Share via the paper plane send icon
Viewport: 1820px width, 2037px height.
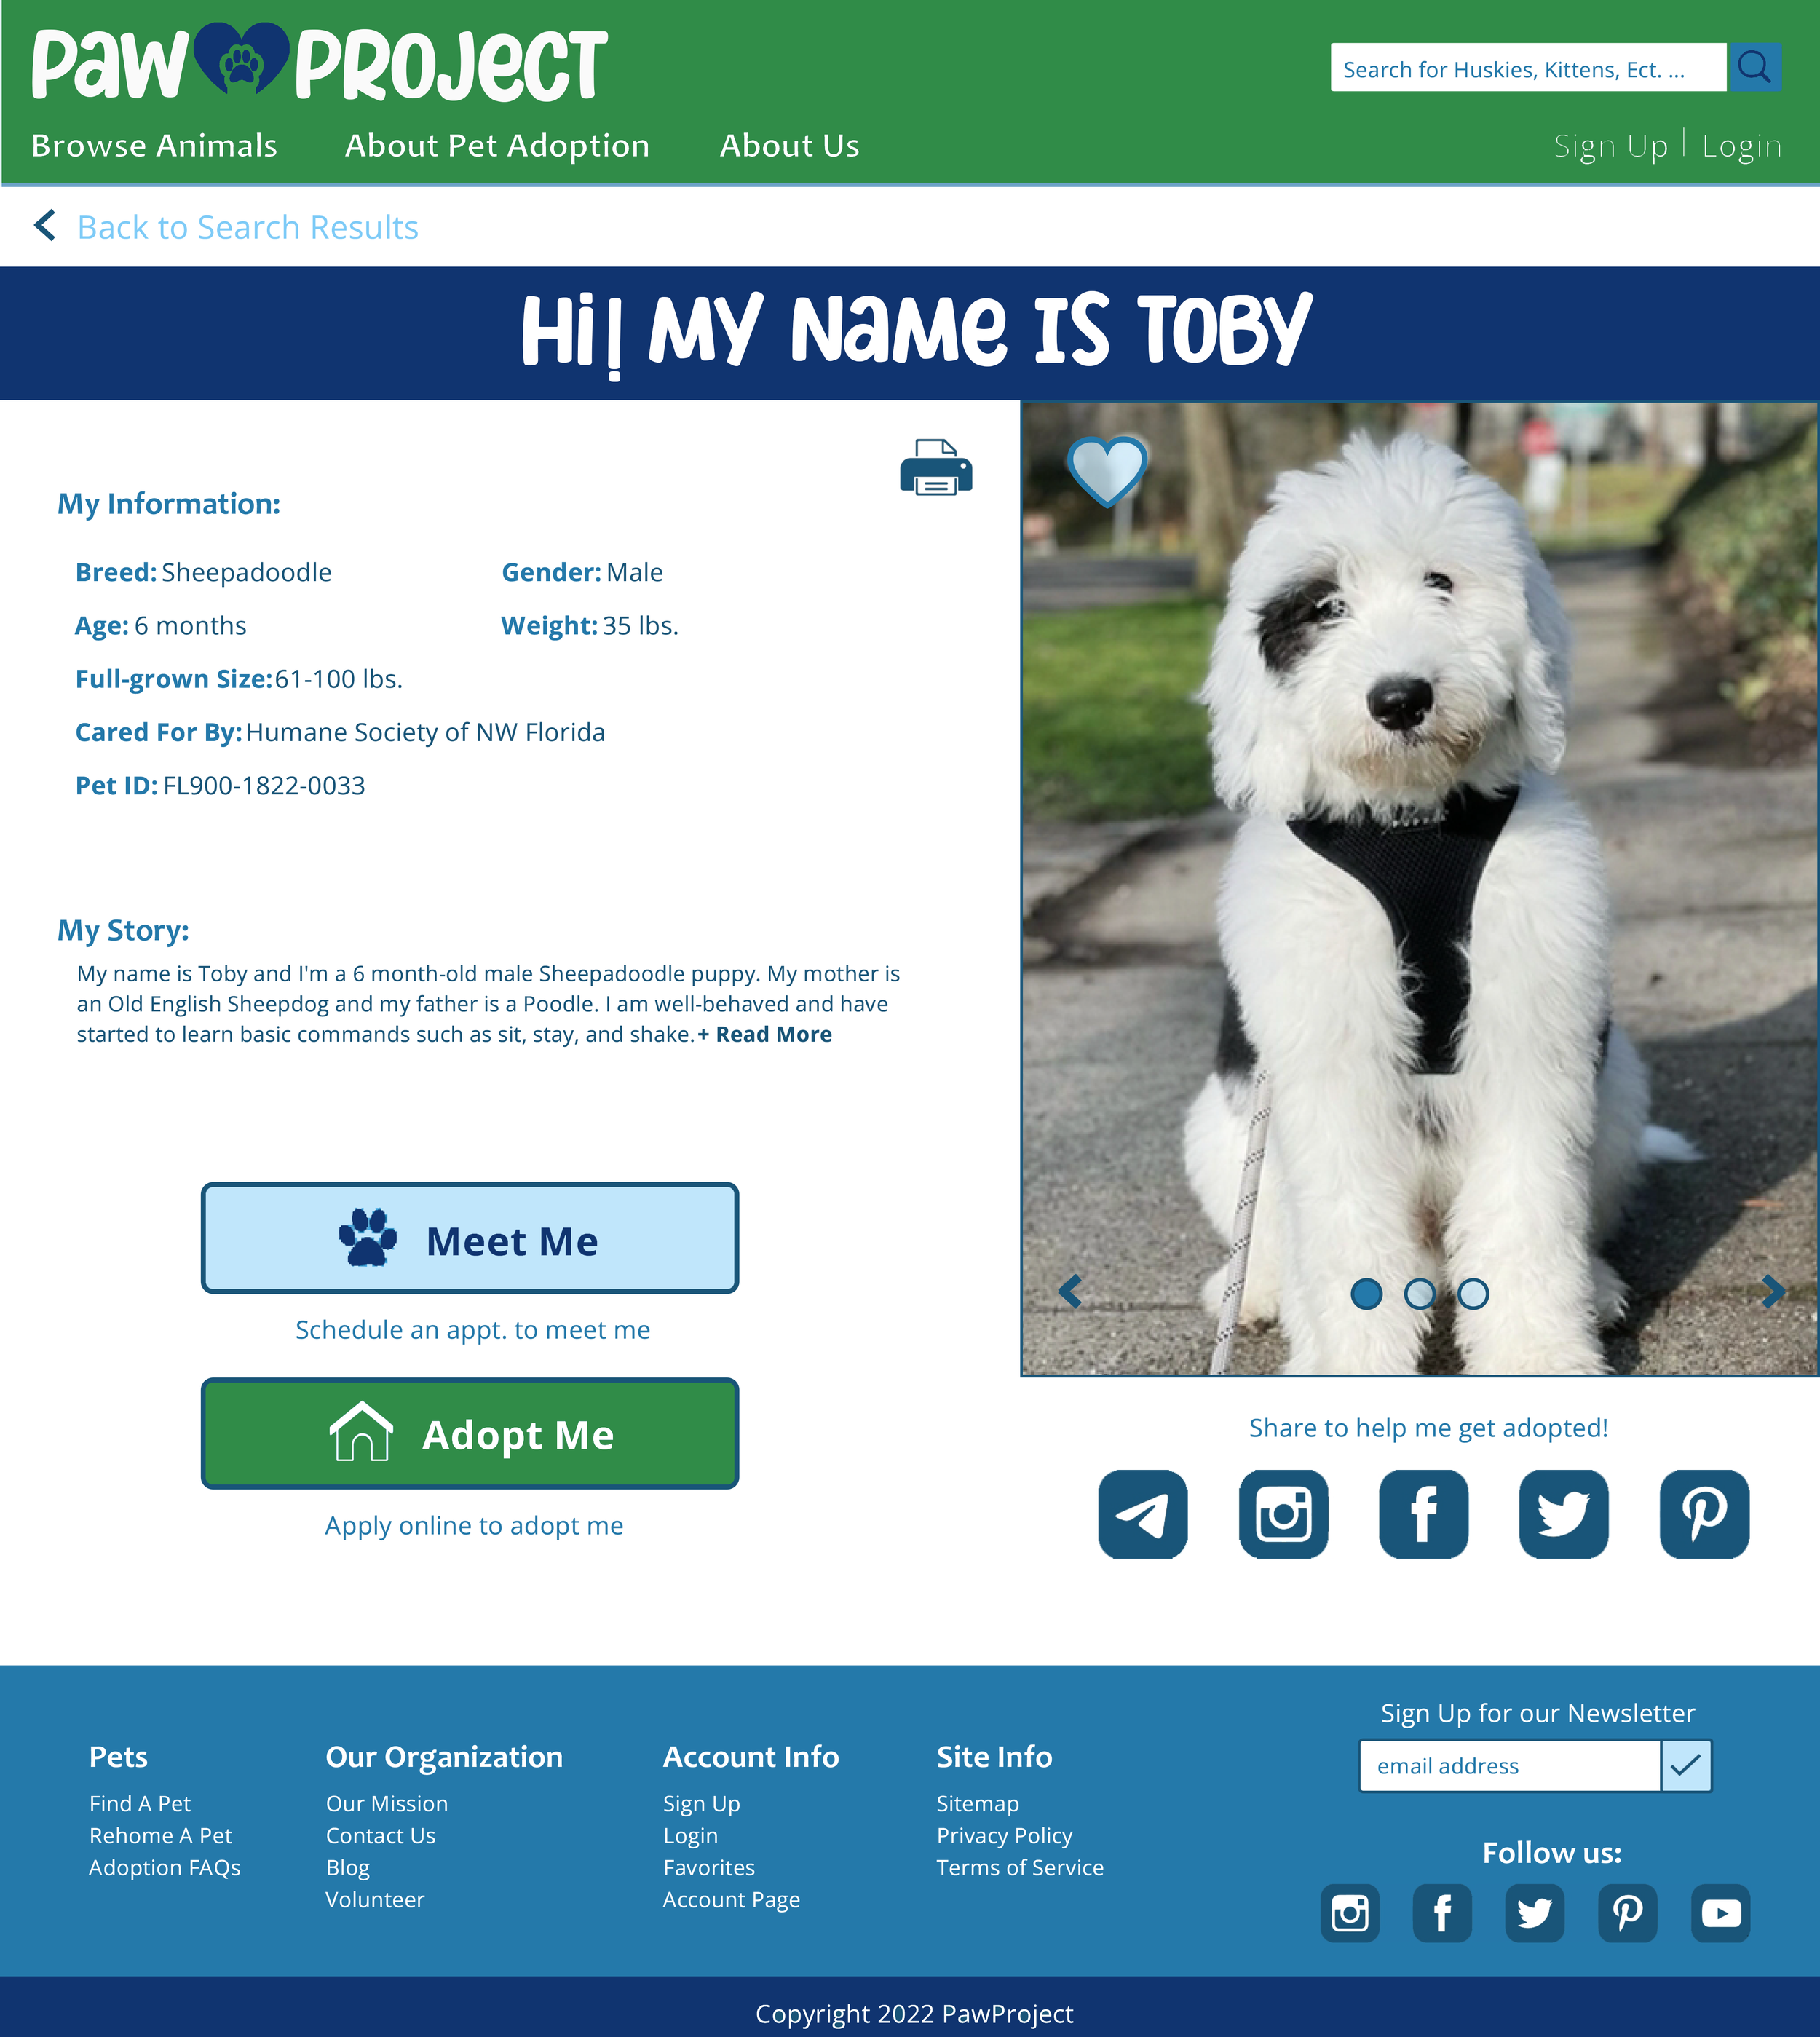(1143, 1514)
